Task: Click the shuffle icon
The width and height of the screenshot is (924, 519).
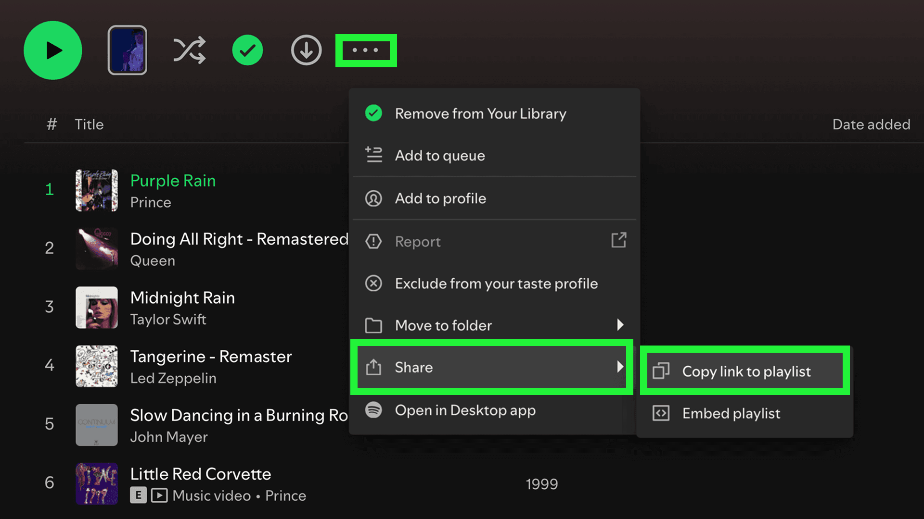Action: [190, 50]
